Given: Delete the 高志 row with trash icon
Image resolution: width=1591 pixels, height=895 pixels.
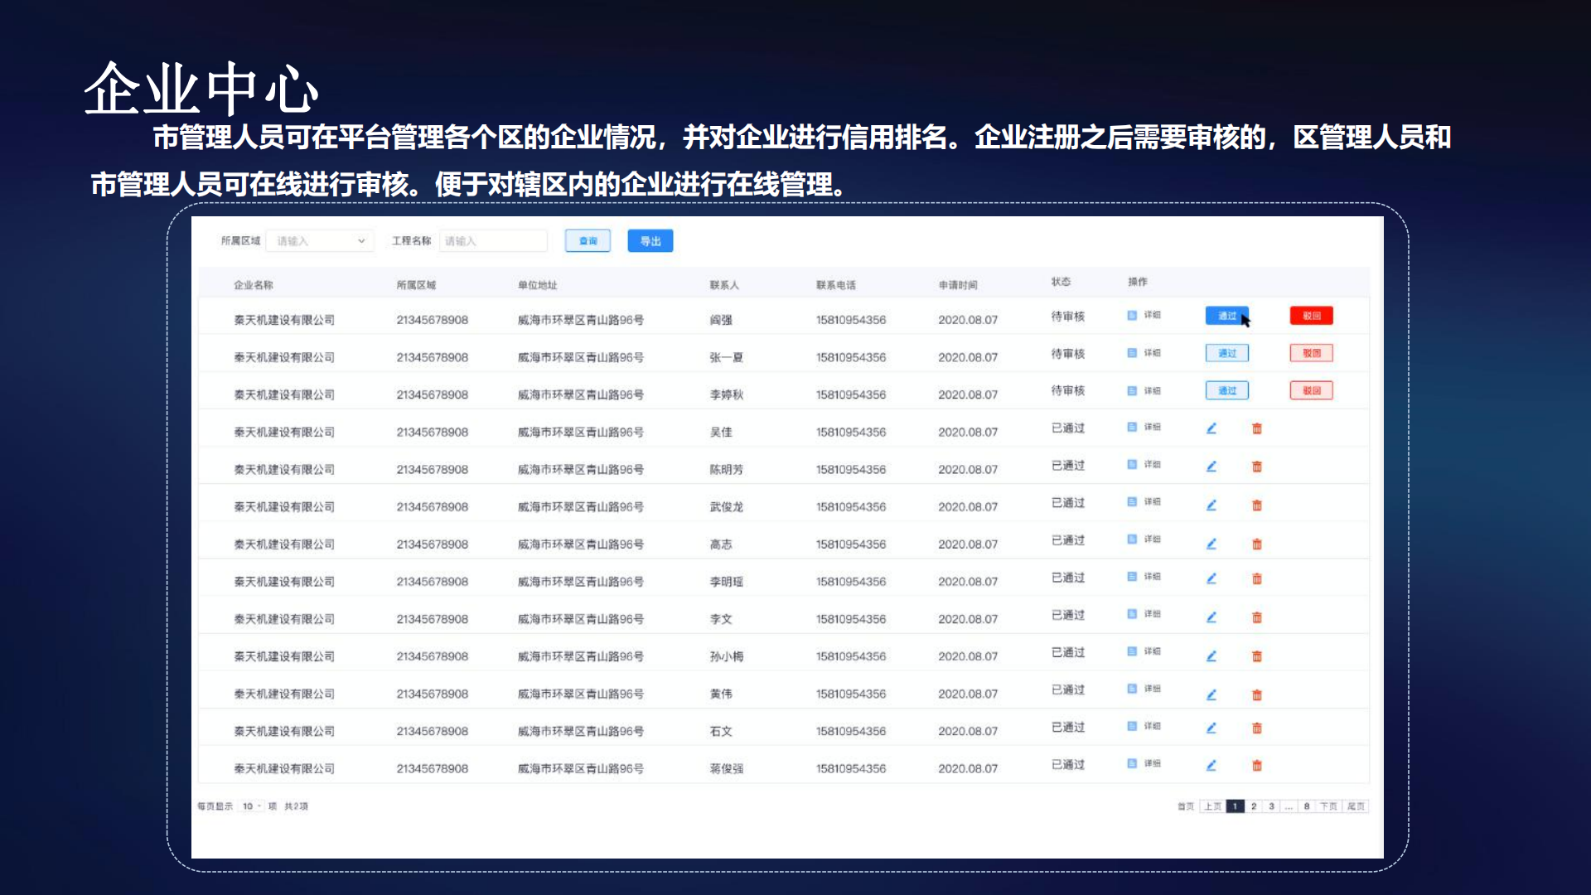Looking at the screenshot, I should (1257, 544).
